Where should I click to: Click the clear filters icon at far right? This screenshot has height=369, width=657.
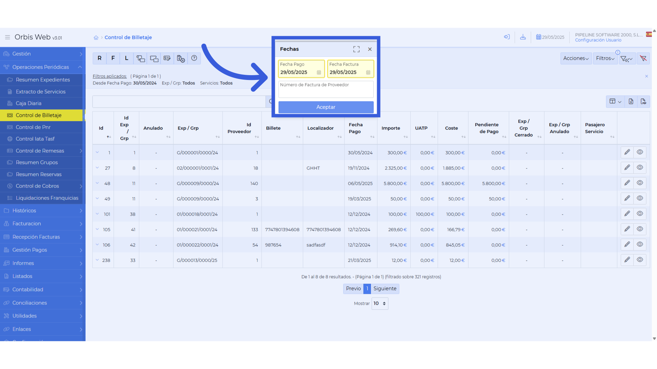[643, 58]
